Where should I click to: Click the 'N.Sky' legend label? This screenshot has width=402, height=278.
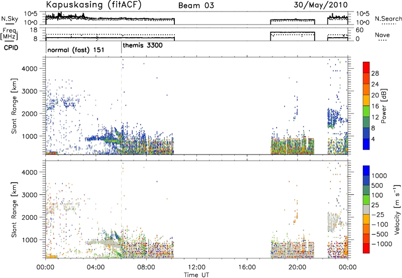[x=10, y=19]
